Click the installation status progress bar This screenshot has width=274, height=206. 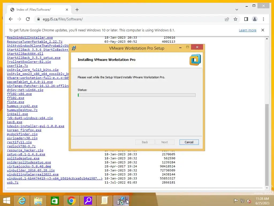point(136,95)
